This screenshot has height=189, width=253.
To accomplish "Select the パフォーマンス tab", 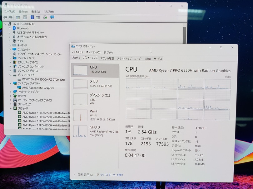I will point(90,58).
